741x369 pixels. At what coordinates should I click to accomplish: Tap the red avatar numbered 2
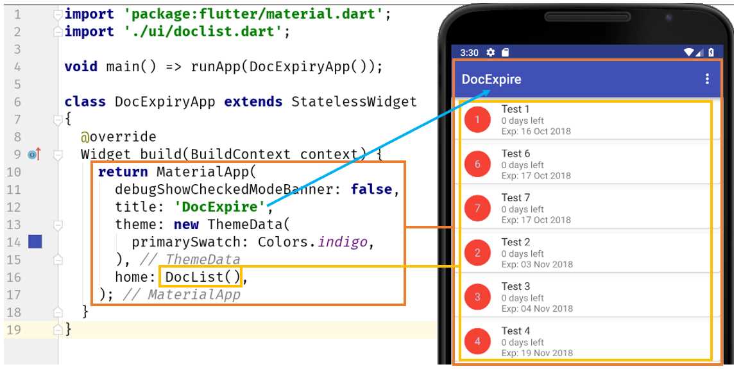click(x=477, y=253)
